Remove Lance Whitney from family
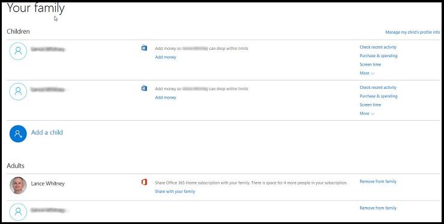444x224 pixels. coord(378,181)
